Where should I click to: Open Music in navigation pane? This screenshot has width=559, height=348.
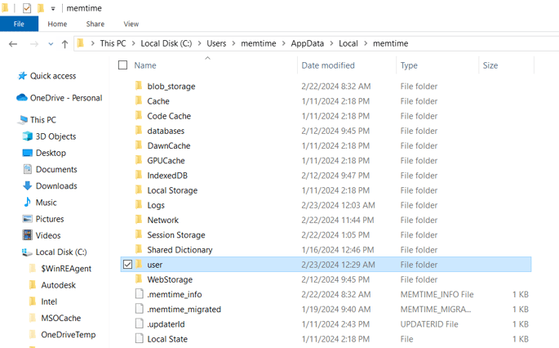pos(39,203)
